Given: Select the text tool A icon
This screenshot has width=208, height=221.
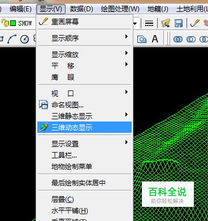Looking at the screenshot, I should pos(155,39).
